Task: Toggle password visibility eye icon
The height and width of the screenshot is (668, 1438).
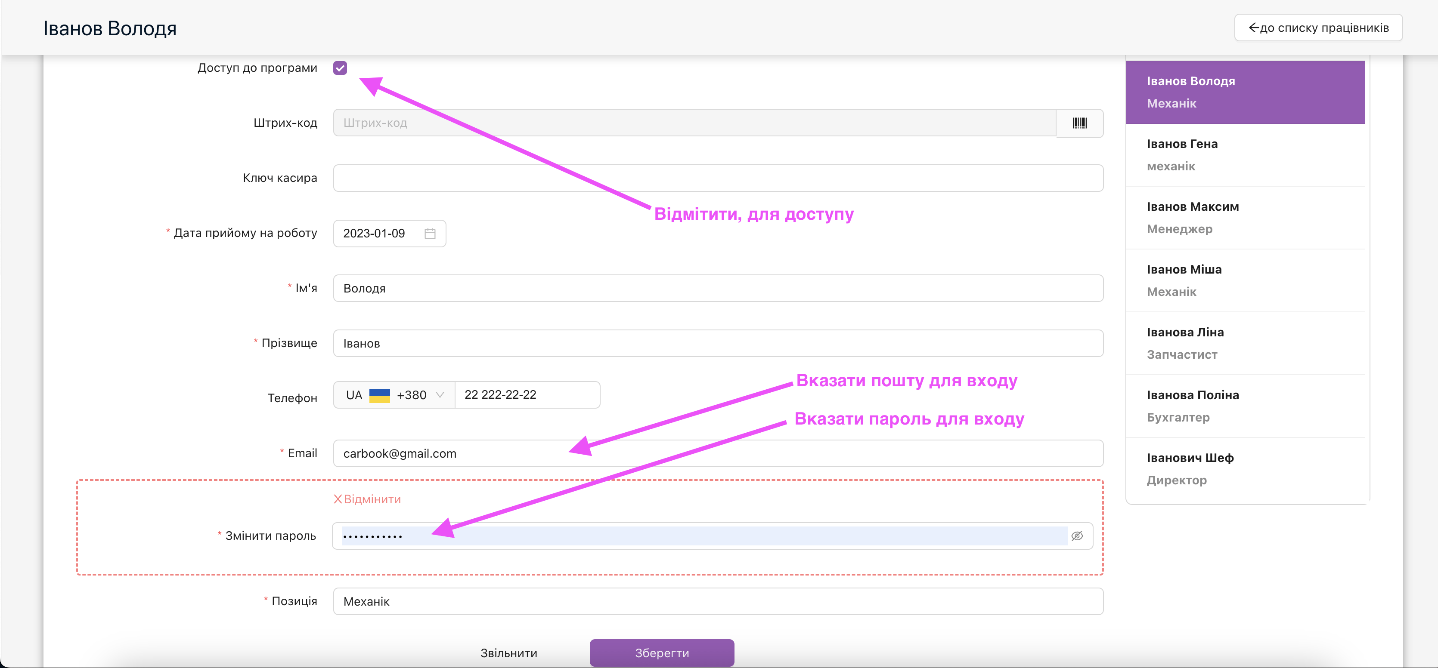Action: click(x=1077, y=535)
